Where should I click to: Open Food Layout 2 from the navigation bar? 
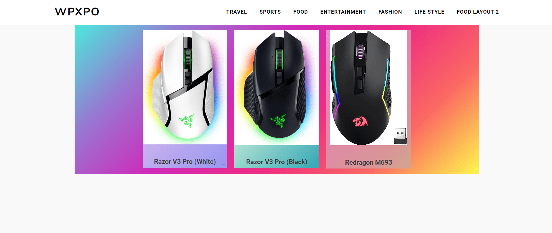(x=478, y=12)
